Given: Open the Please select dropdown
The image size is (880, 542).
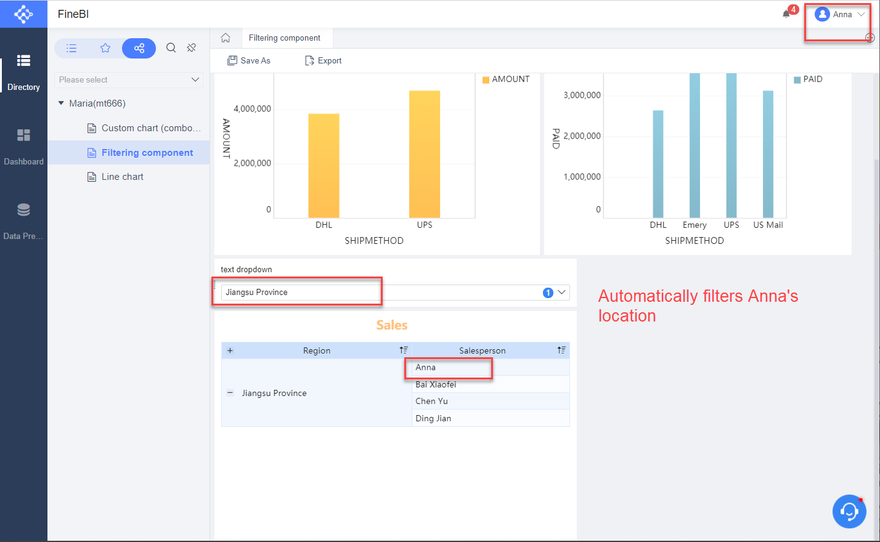Looking at the screenshot, I should point(129,79).
